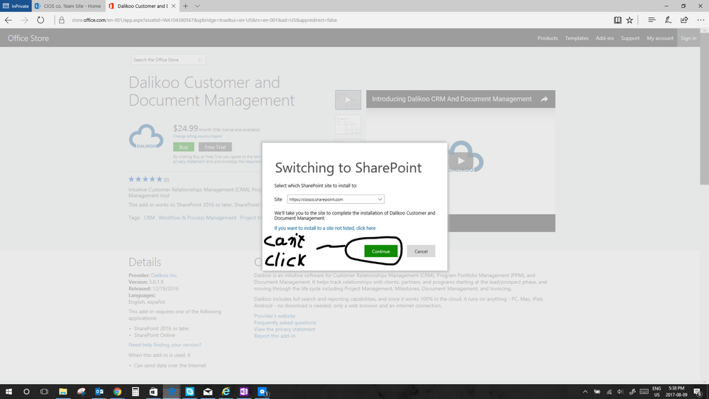Open My account in Office Store nav
This screenshot has height=399, width=709.
coord(660,38)
